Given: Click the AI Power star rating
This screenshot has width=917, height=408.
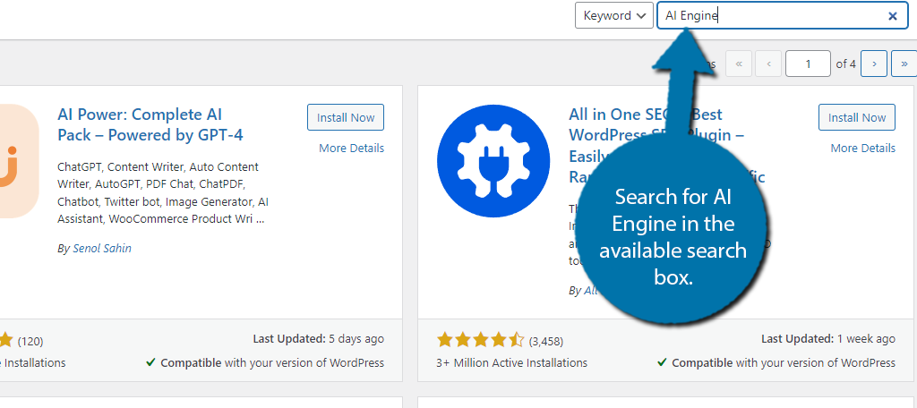Looking at the screenshot, I should [x=6, y=340].
